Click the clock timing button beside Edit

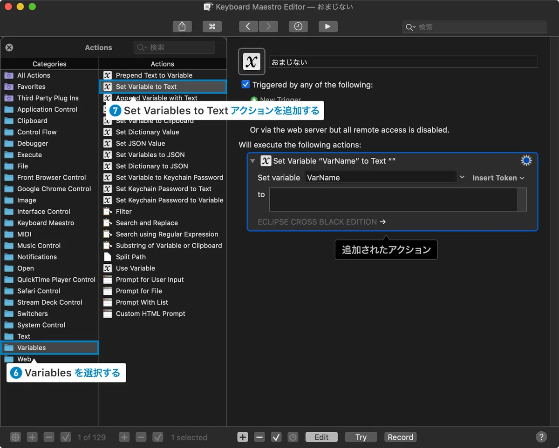(x=293, y=437)
